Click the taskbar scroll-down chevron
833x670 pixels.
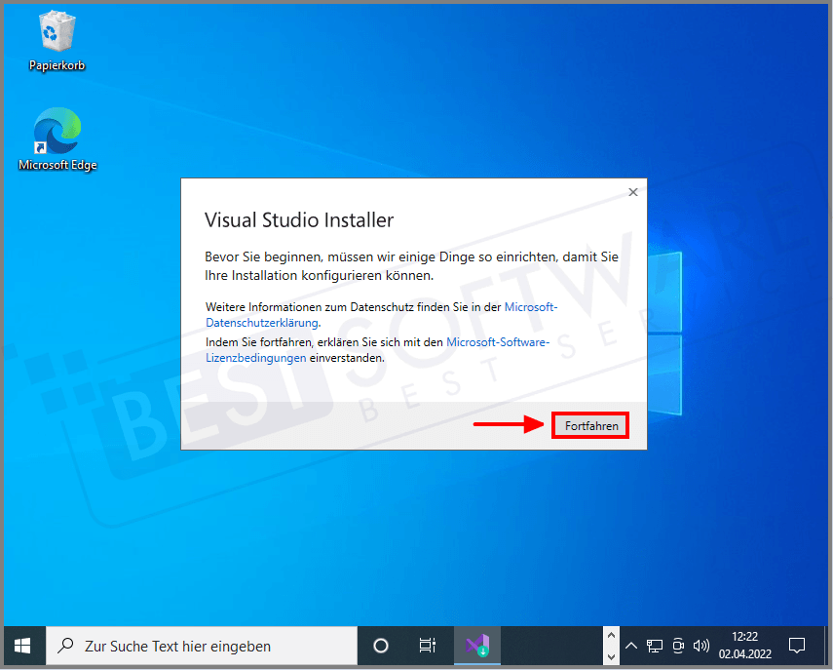612,656
